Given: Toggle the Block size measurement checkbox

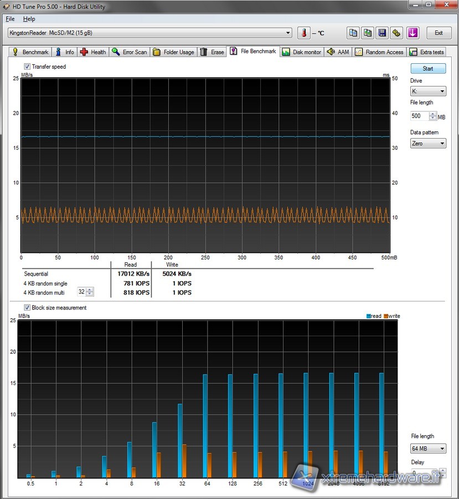Looking at the screenshot, I should 27,308.
